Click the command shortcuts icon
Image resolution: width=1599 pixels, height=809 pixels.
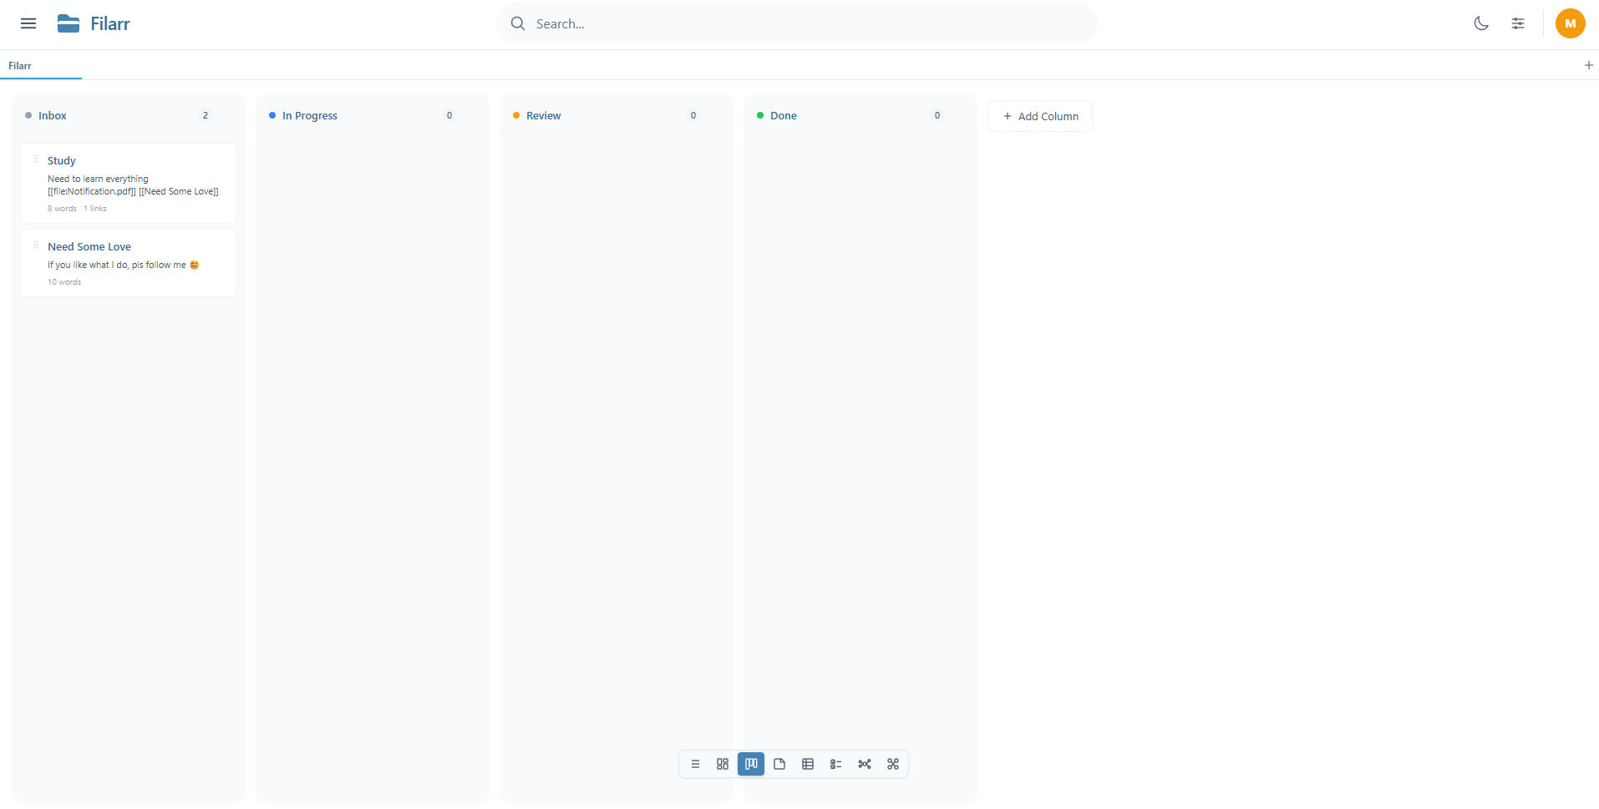coord(893,763)
